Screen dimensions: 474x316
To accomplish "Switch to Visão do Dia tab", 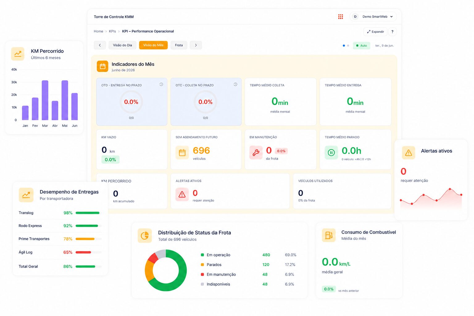I will [123, 45].
